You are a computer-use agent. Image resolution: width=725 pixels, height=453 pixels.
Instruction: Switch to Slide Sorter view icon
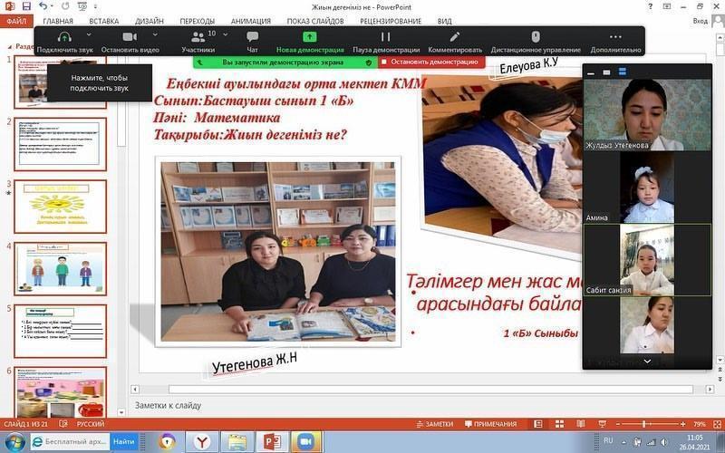[x=559, y=424]
